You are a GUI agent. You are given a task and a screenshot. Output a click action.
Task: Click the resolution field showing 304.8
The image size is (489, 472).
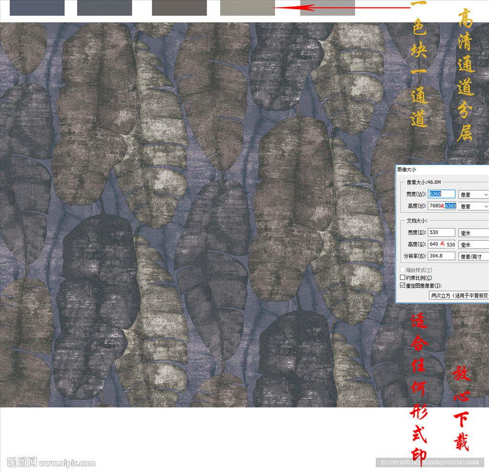click(x=441, y=256)
